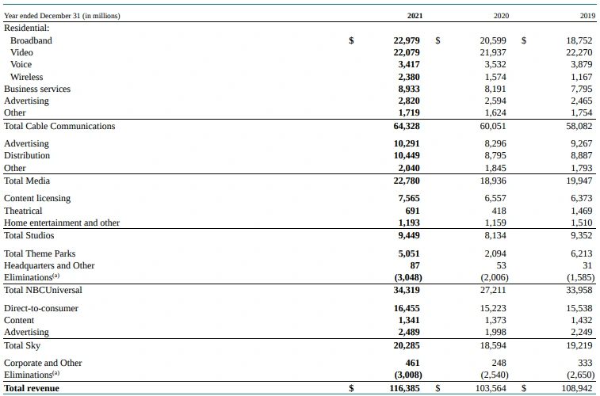
Task: Click the Total Sky row label
Action: coord(22,345)
